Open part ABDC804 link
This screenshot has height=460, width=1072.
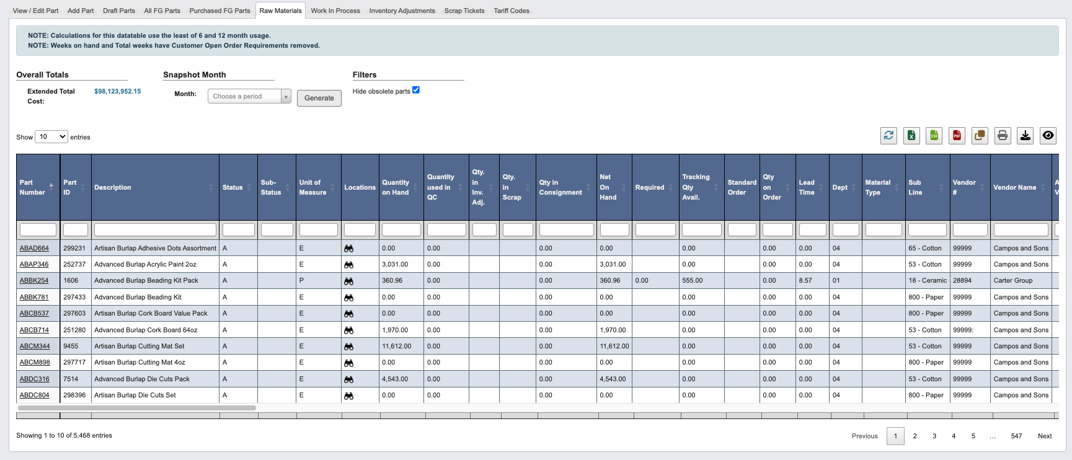(35, 396)
